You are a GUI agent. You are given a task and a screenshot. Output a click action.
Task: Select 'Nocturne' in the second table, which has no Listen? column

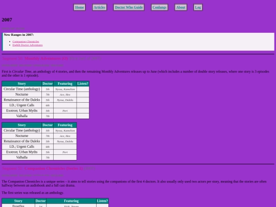[x=22, y=136]
